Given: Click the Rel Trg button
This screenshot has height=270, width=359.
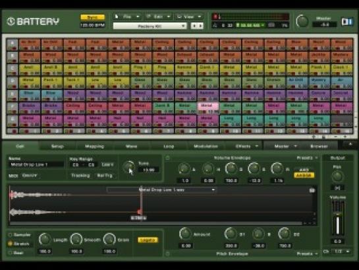Looking at the screenshot, I should (x=105, y=176).
